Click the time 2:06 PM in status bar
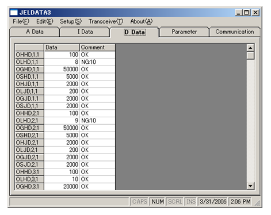 (241, 202)
